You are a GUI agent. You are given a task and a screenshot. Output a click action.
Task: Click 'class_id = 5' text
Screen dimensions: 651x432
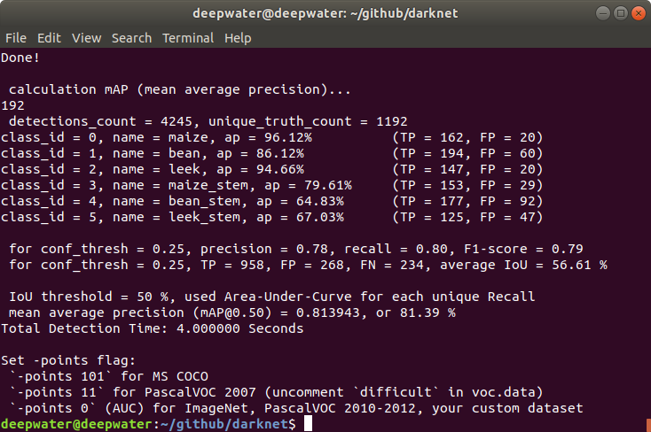coord(49,217)
